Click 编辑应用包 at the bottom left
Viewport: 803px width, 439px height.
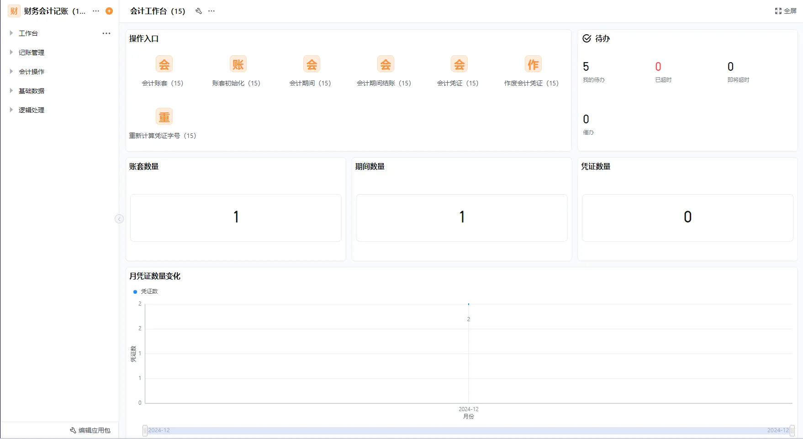click(90, 430)
